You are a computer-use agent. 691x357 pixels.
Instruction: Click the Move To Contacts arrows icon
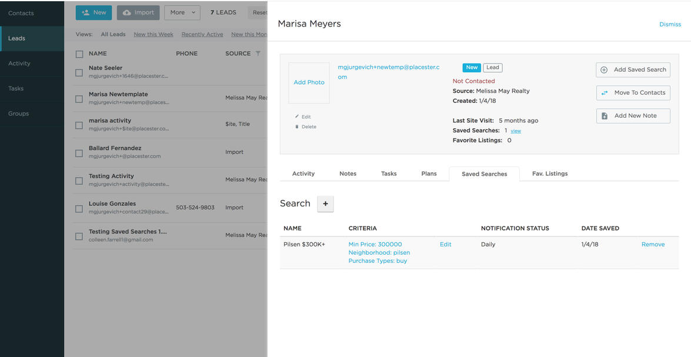[604, 93]
